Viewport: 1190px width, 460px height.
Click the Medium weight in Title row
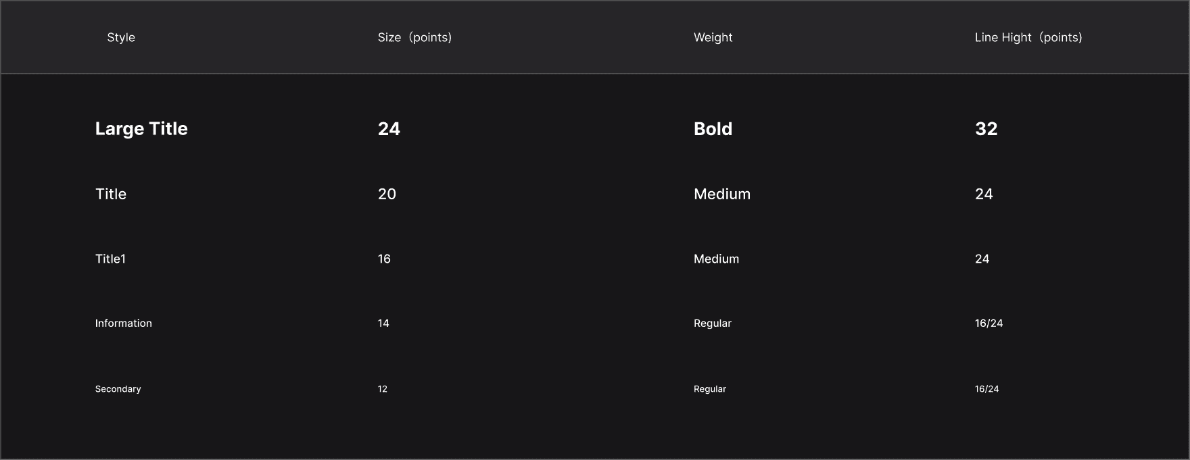pos(722,194)
